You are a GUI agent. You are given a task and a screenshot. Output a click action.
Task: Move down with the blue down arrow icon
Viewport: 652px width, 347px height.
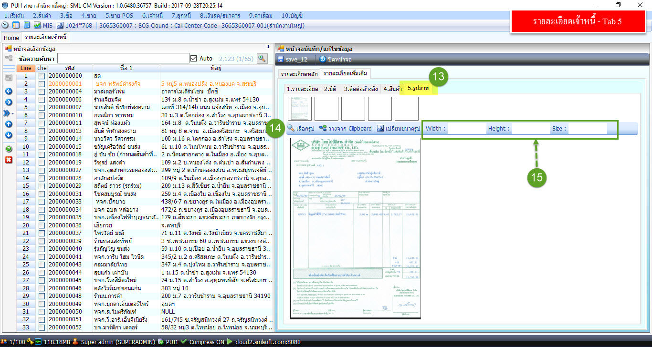tap(9, 135)
